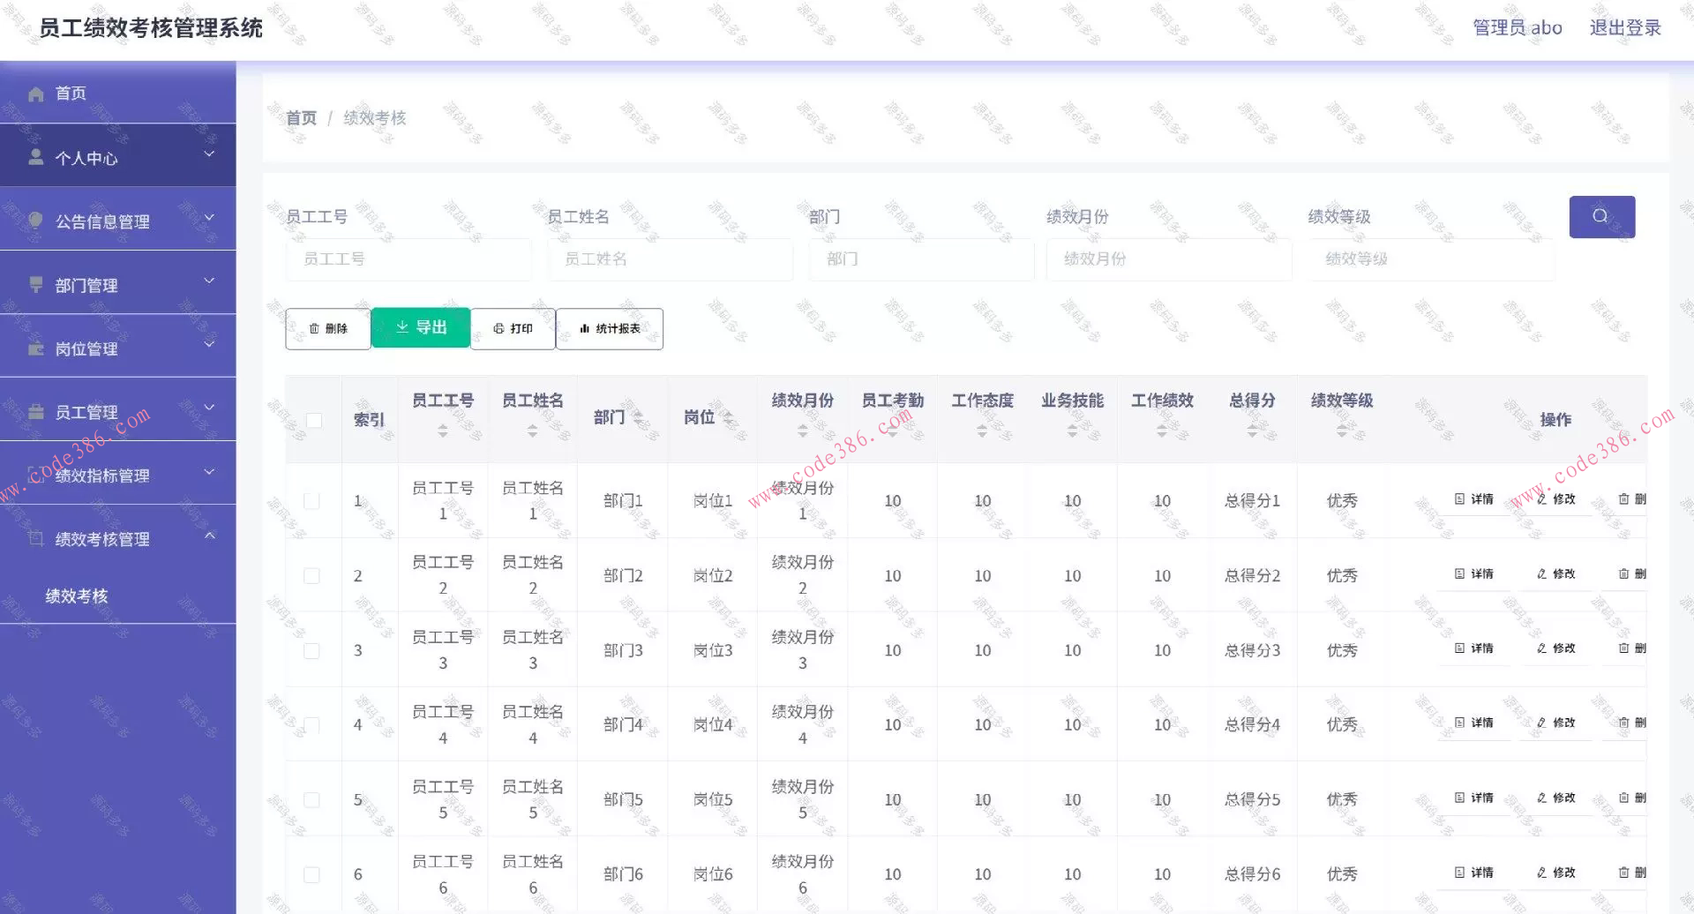Viewport: 1694px width, 914px height.
Task: Toggle the select-all header checkbox
Action: tap(313, 420)
